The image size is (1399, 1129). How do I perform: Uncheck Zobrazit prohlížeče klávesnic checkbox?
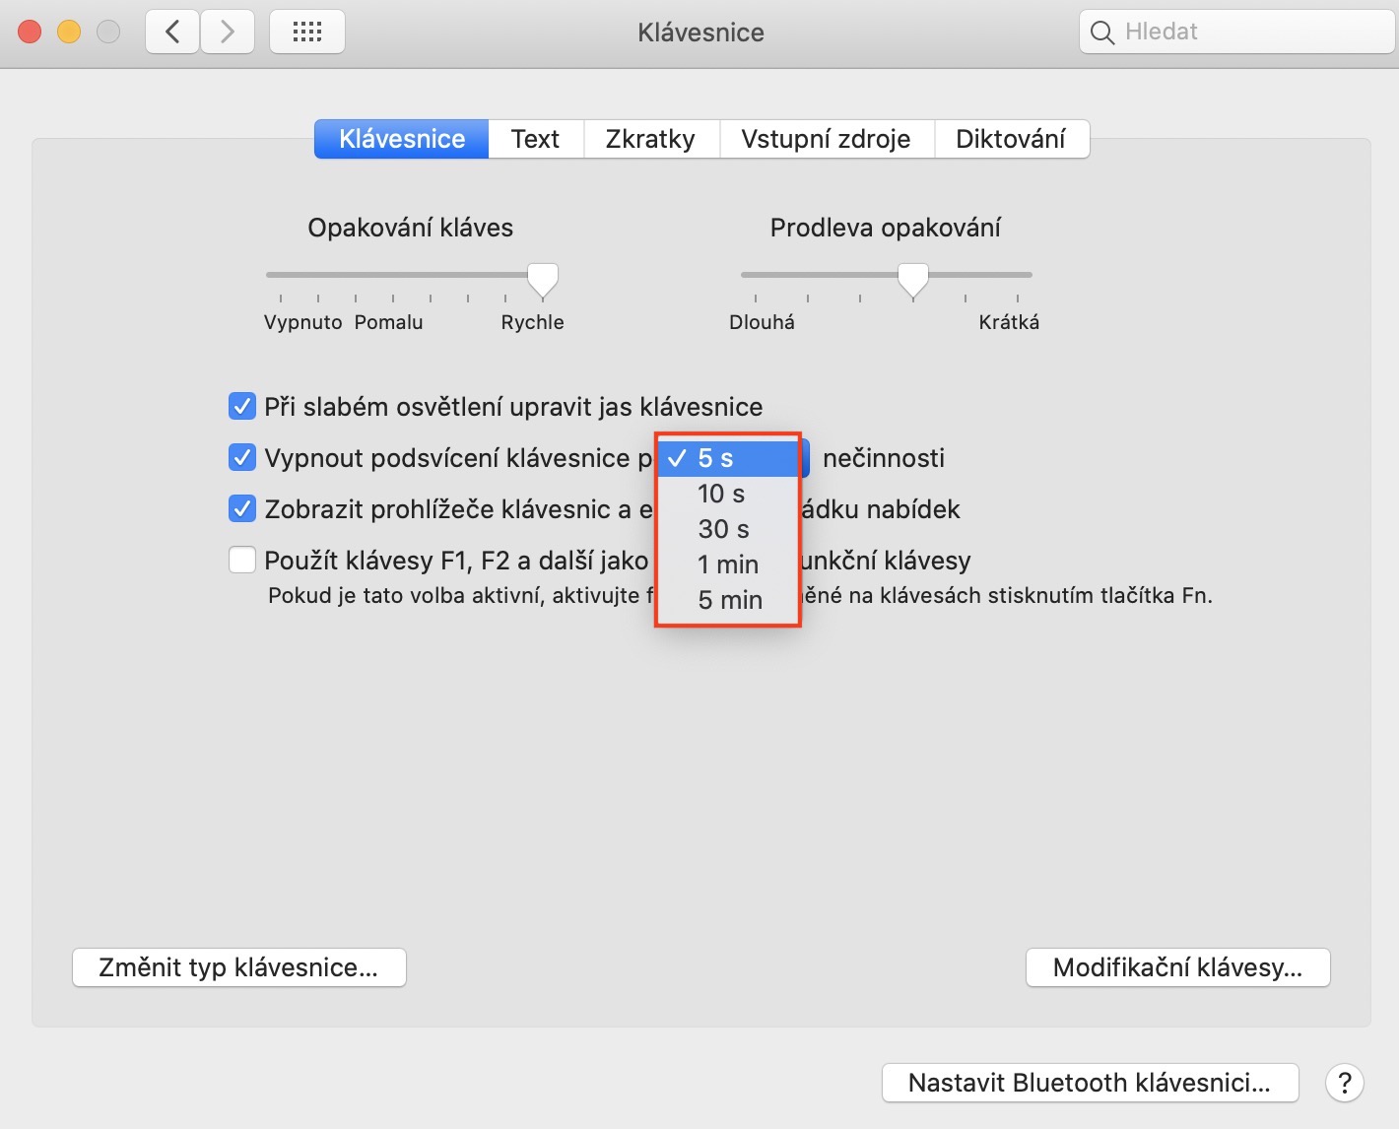pos(242,508)
